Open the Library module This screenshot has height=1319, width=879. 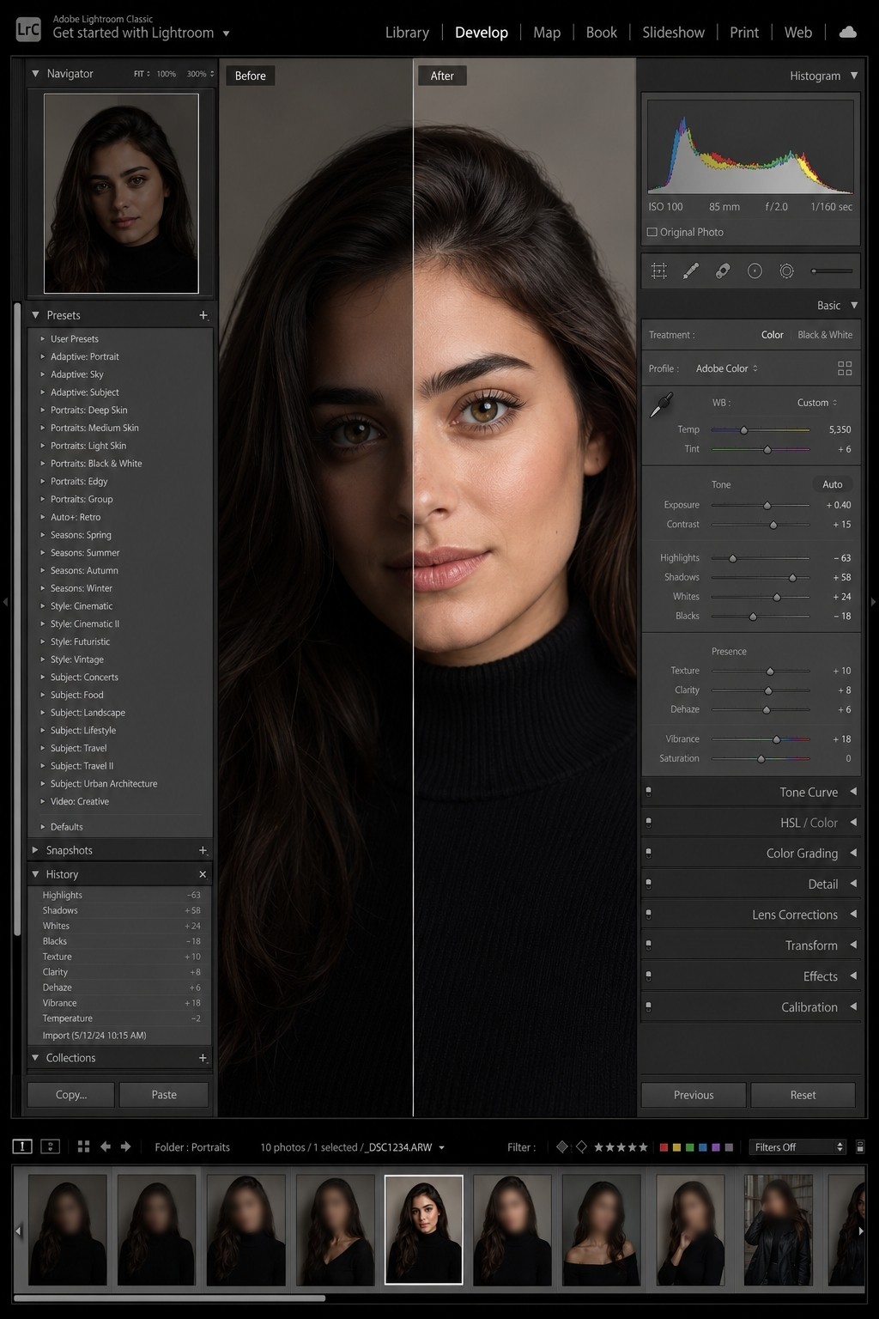pyautogui.click(x=407, y=32)
